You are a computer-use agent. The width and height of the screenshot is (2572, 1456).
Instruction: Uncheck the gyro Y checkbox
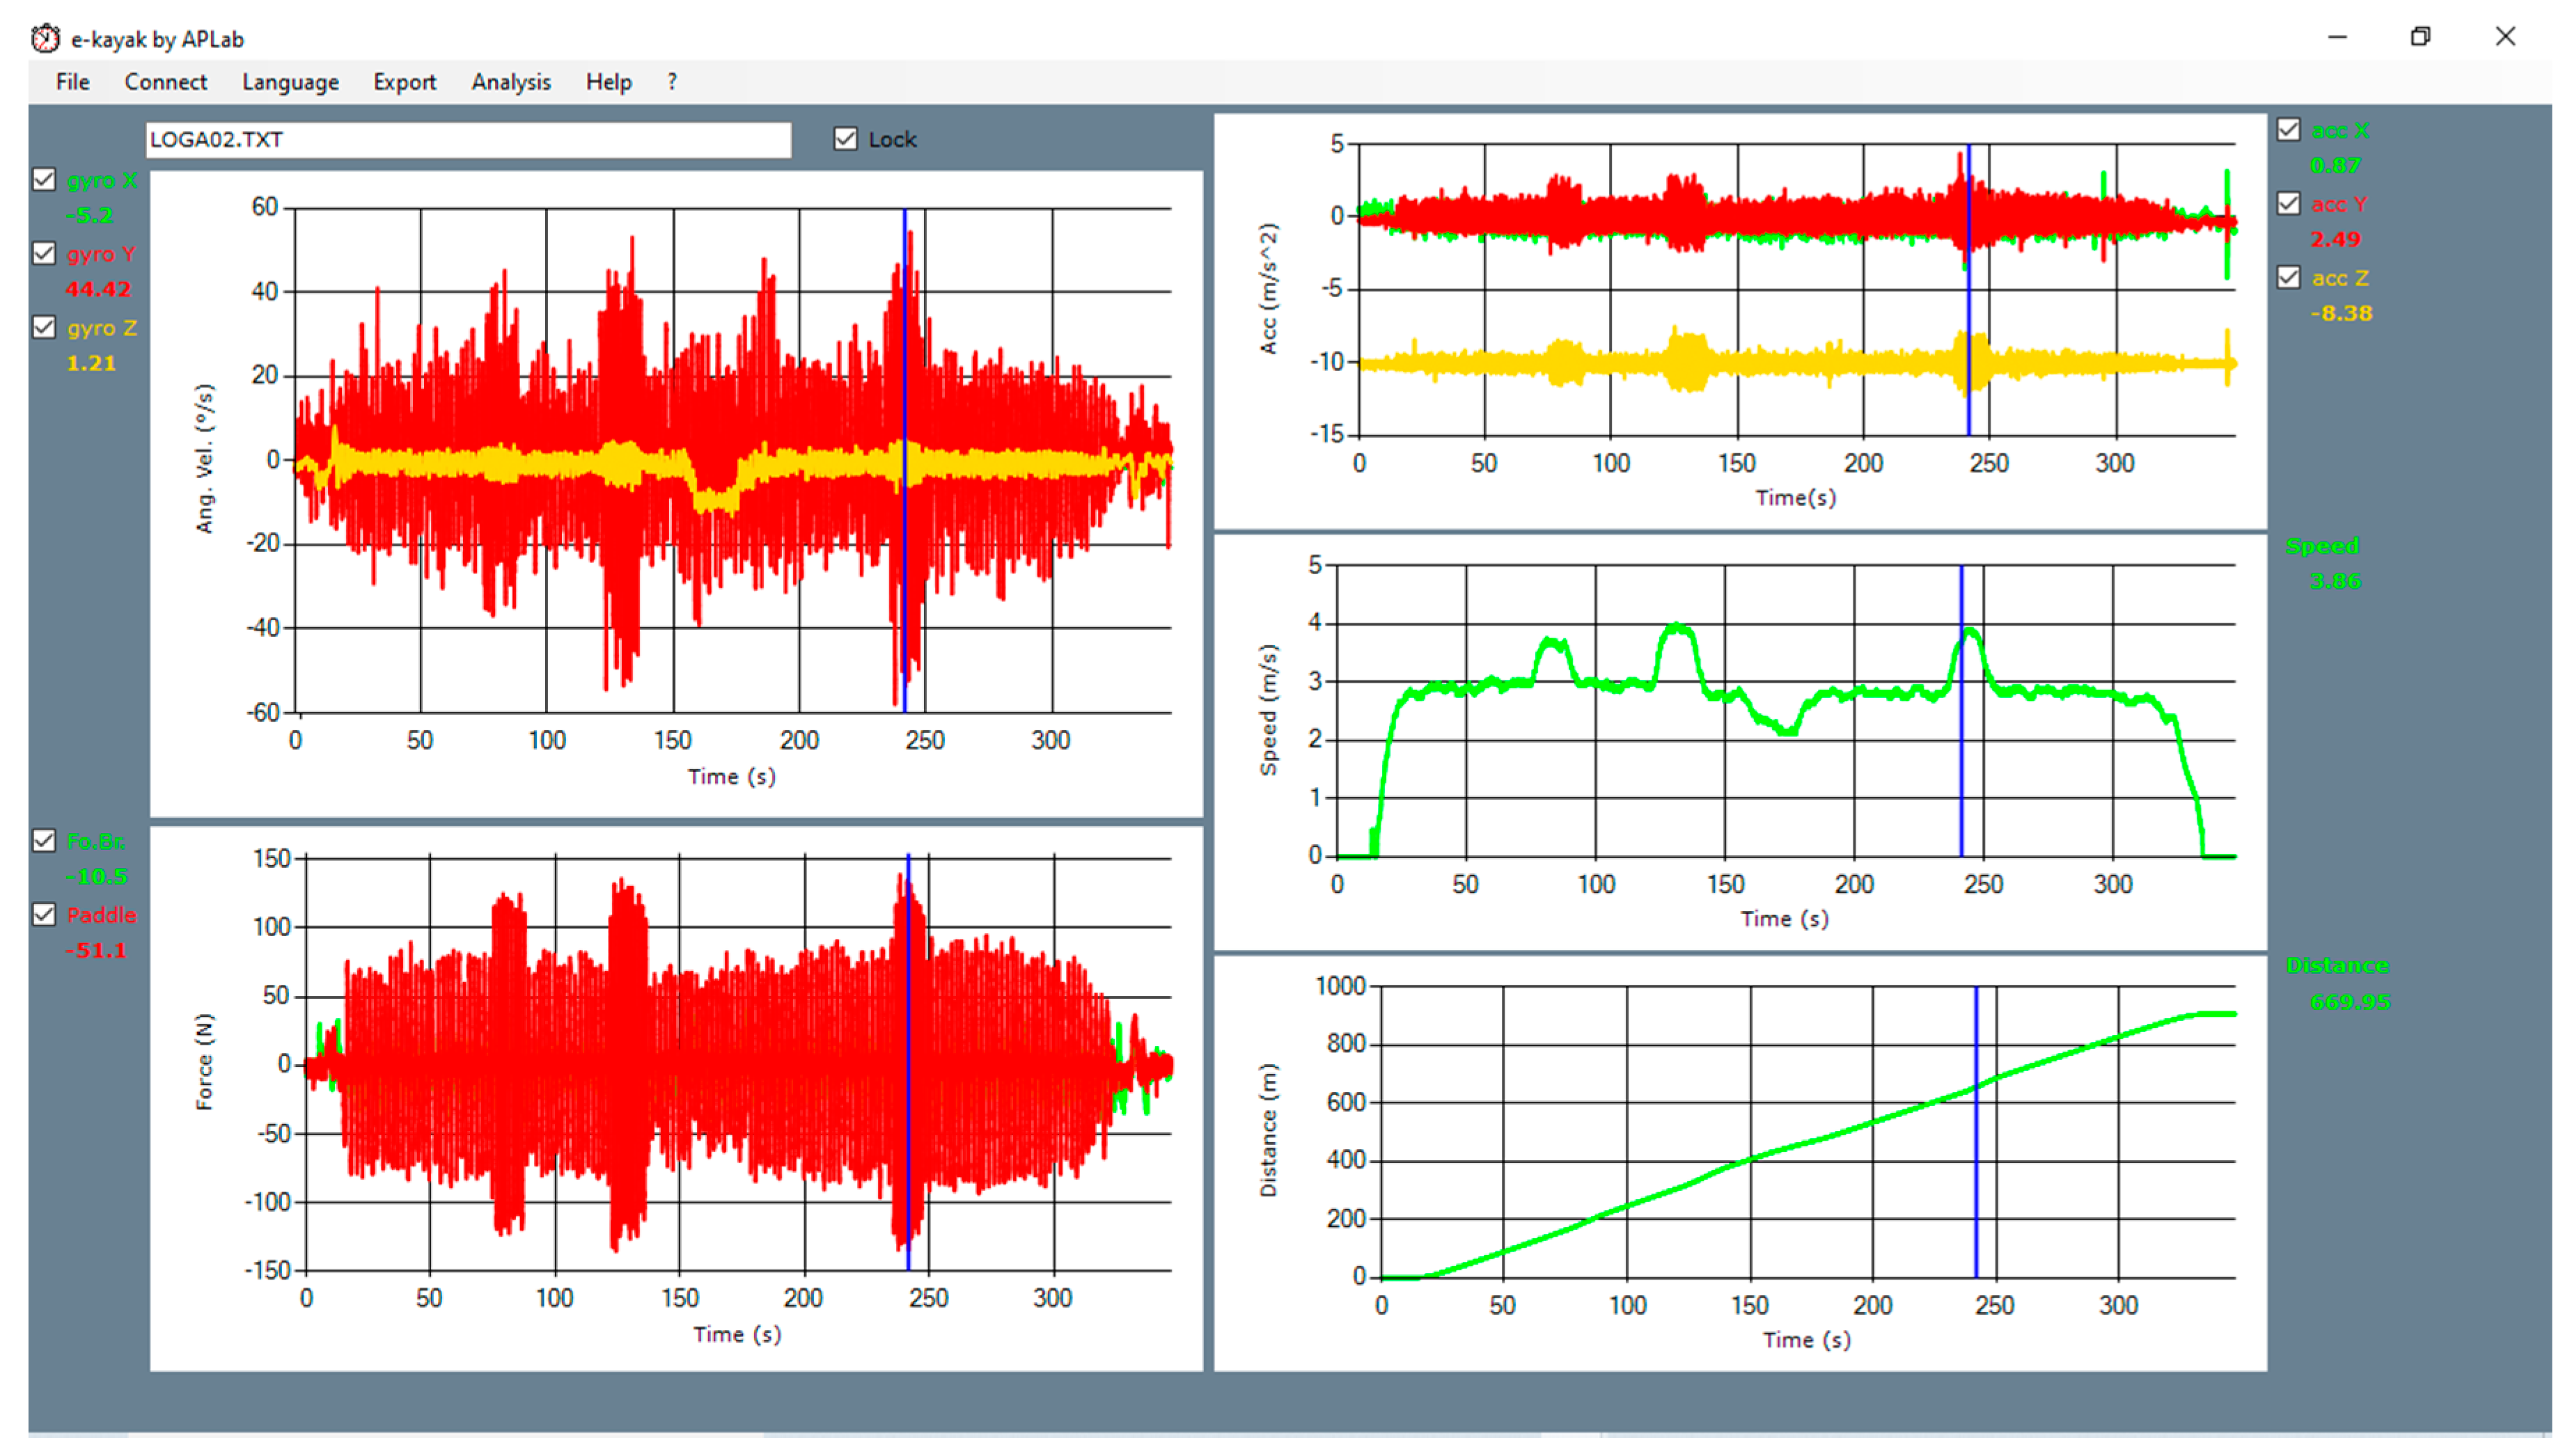click(44, 253)
